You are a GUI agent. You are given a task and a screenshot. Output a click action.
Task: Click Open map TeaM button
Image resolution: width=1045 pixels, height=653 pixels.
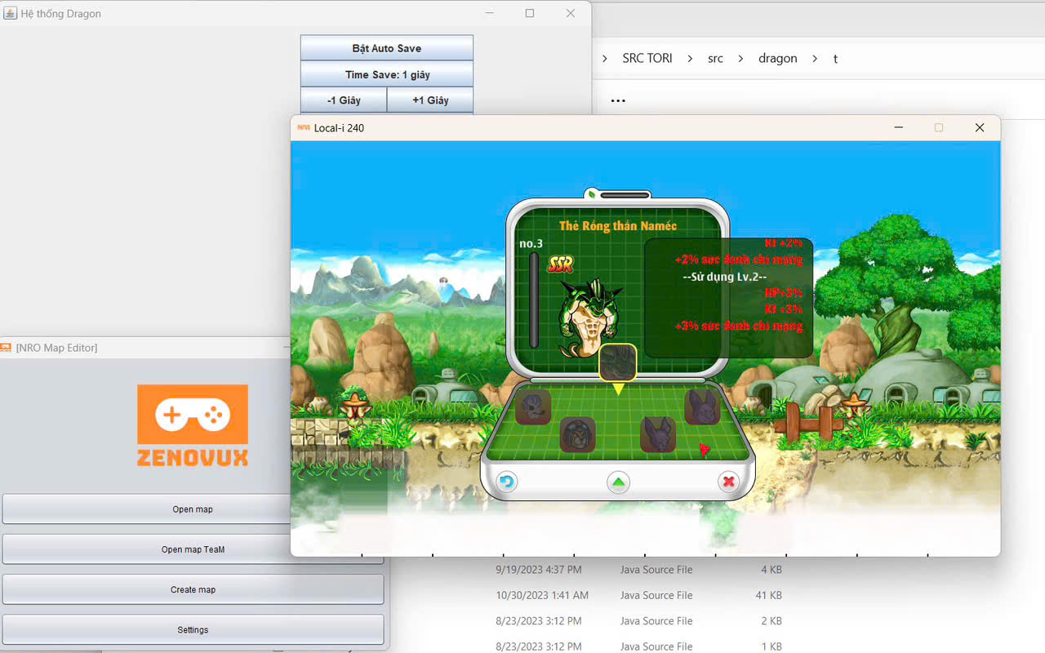click(x=193, y=549)
